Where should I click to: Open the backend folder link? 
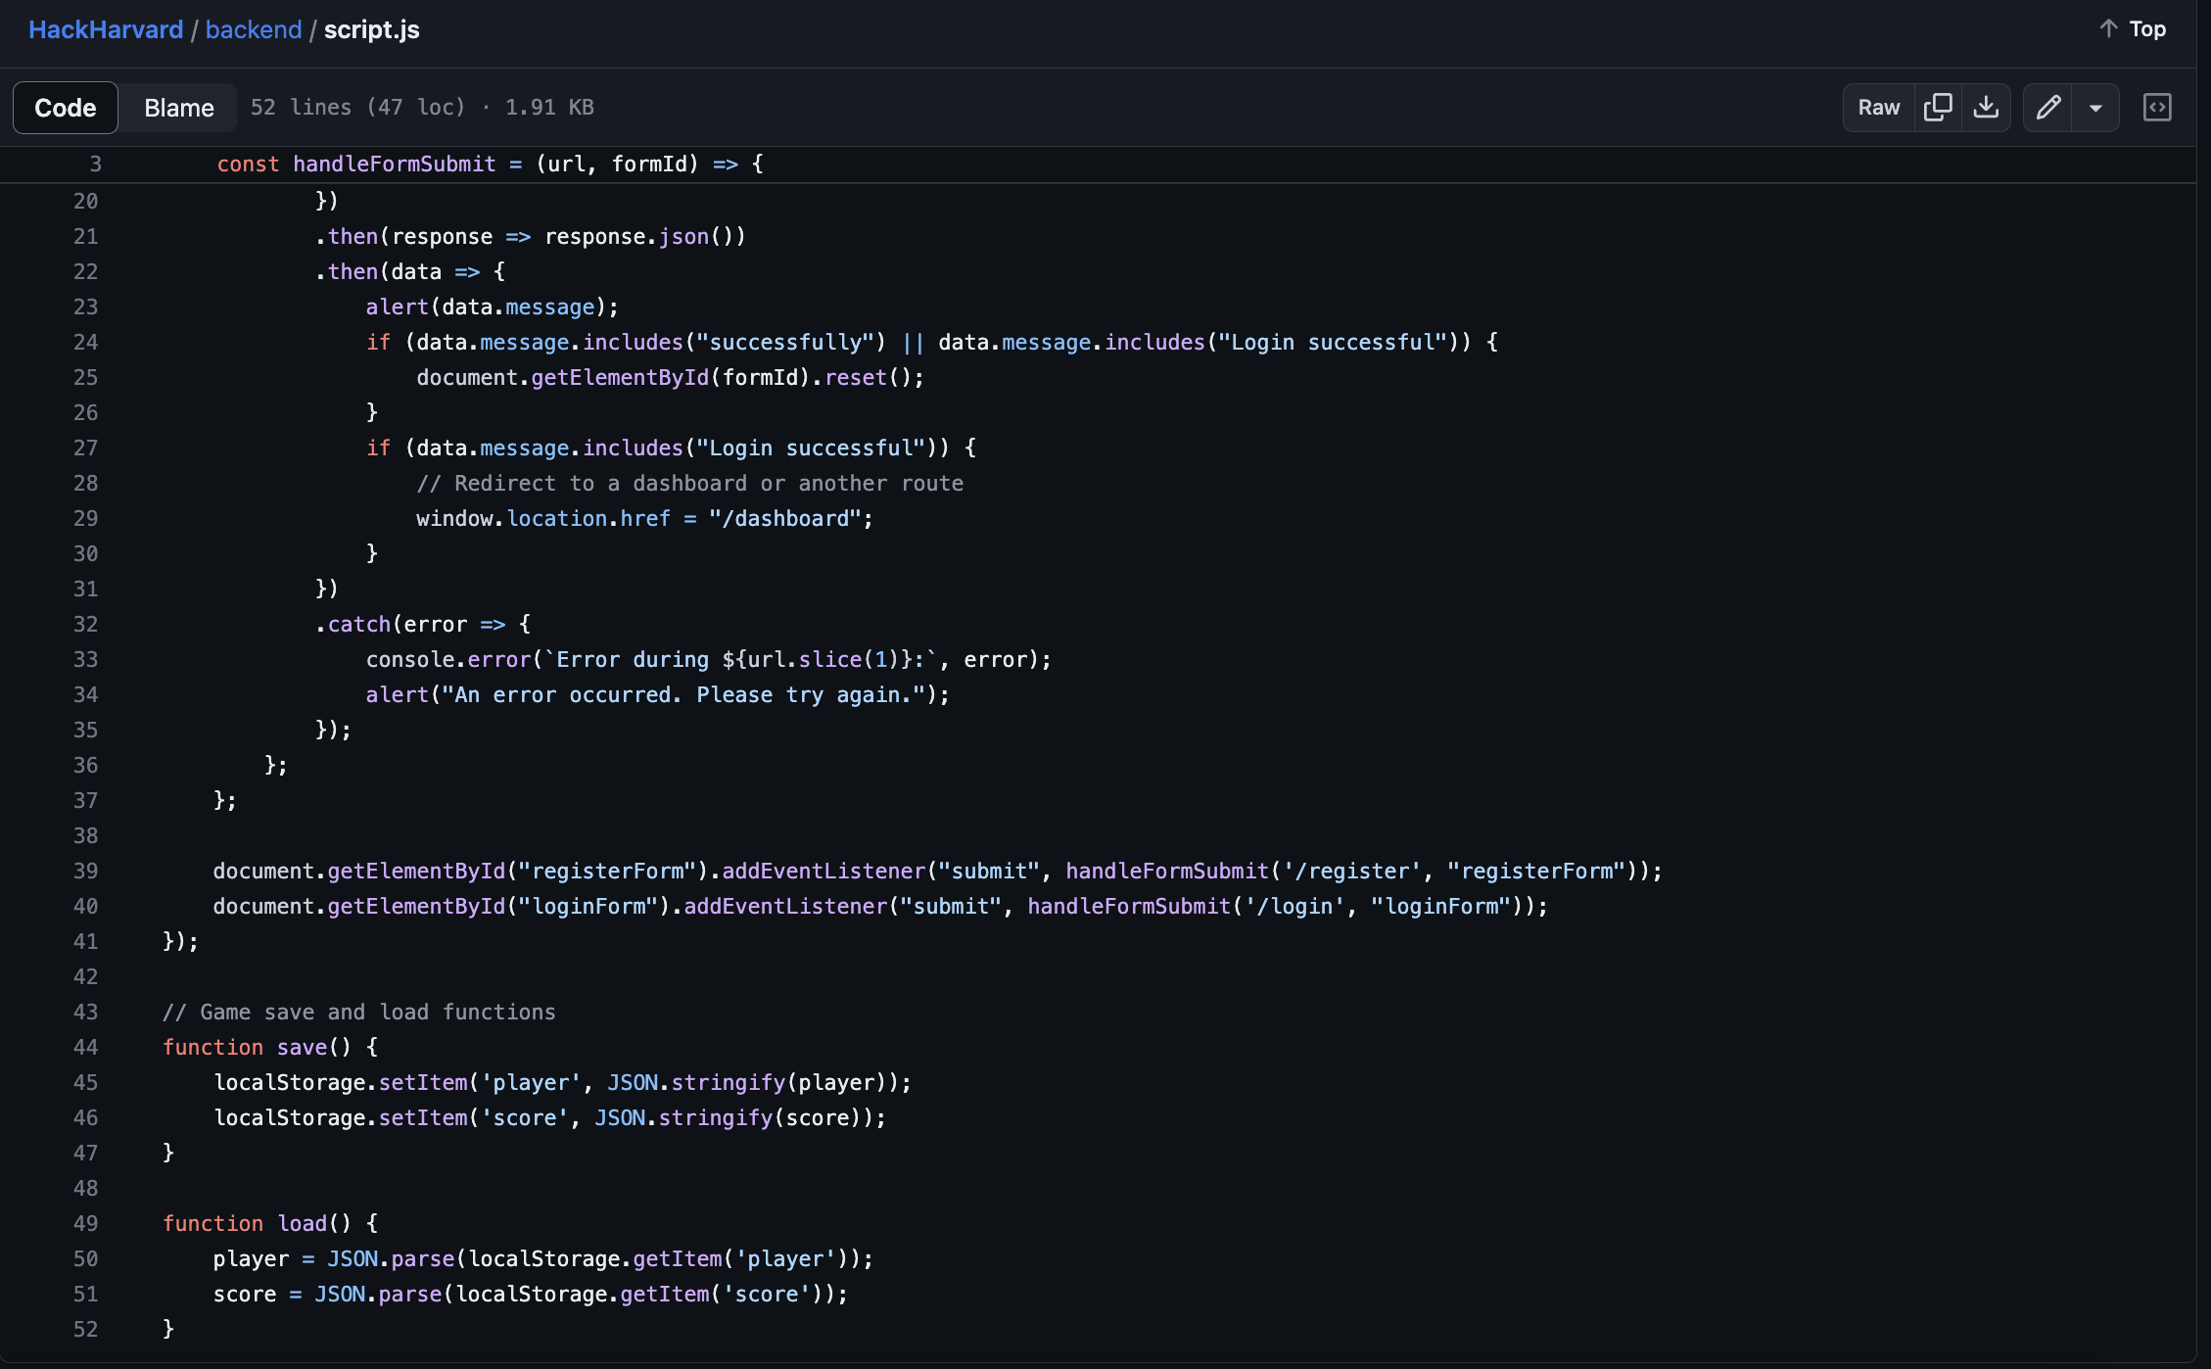coord(254,29)
